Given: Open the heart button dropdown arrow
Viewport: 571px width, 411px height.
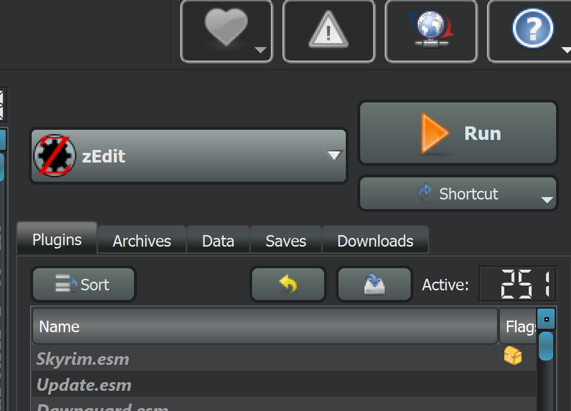Looking at the screenshot, I should click(260, 50).
